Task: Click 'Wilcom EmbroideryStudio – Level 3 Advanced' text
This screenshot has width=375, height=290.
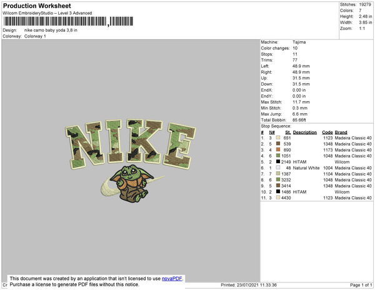Action: 47,13
